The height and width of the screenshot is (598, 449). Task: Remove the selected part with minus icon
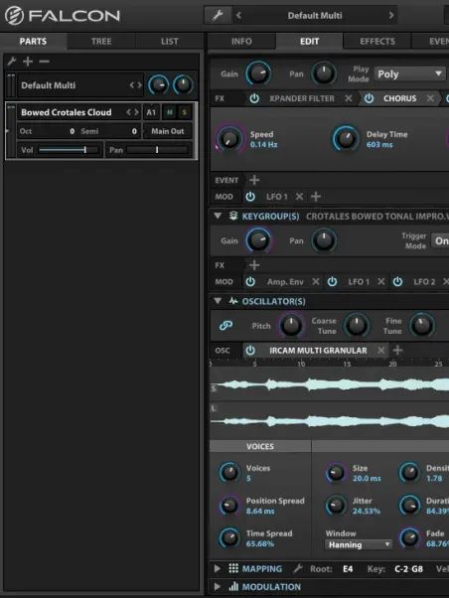pos(45,61)
